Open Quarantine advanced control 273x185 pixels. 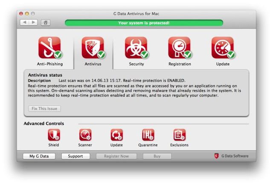point(148,135)
